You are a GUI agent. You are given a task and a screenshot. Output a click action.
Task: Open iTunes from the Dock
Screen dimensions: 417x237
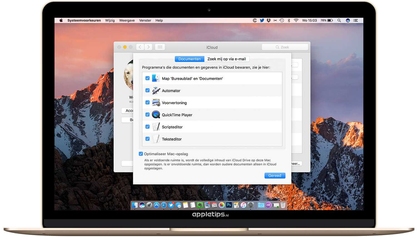click(244, 205)
